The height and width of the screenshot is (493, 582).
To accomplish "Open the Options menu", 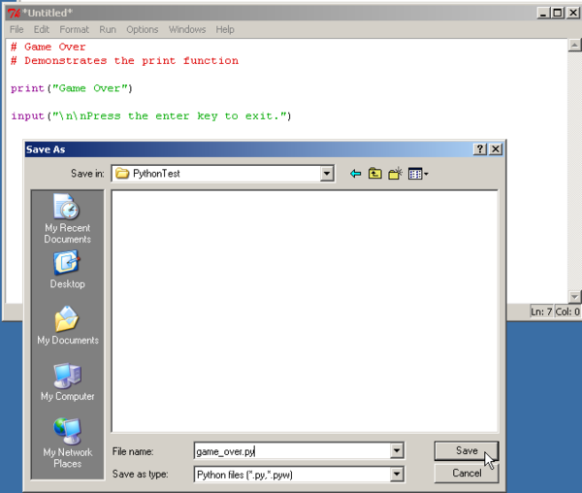I will tap(142, 30).
